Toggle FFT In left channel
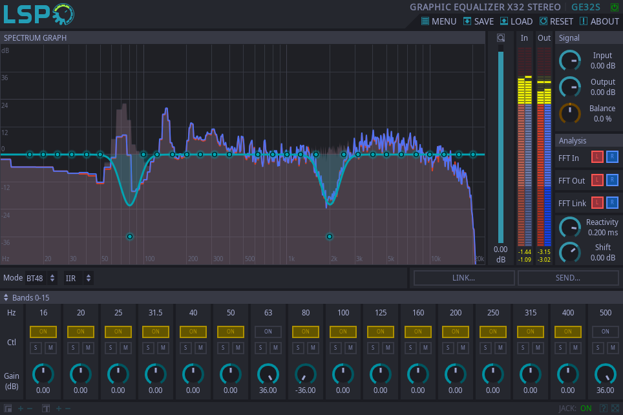Image resolution: width=623 pixels, height=415 pixels. pos(597,156)
